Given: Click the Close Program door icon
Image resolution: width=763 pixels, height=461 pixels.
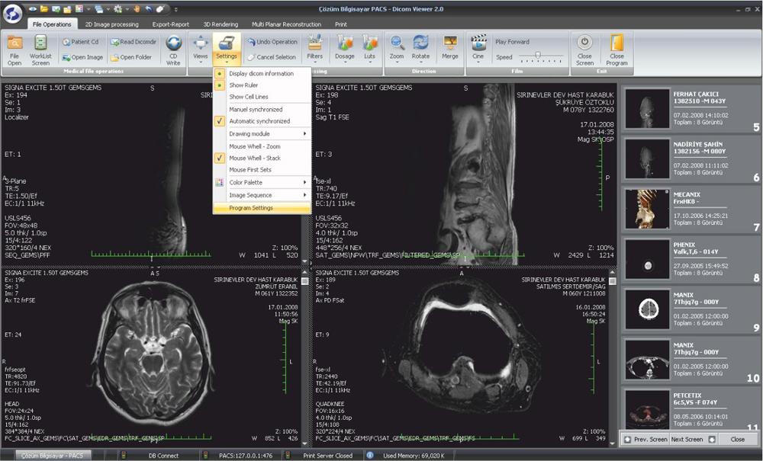Looking at the screenshot, I should click(617, 42).
